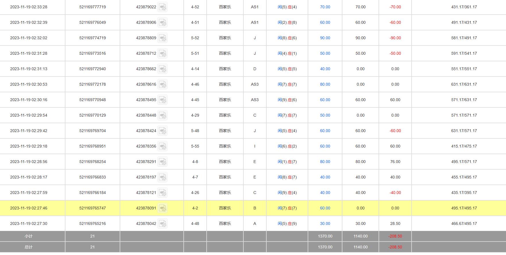Viewport: 506px width, 255px height.
Task: Select order number 521169766184
Action: click(x=92, y=193)
